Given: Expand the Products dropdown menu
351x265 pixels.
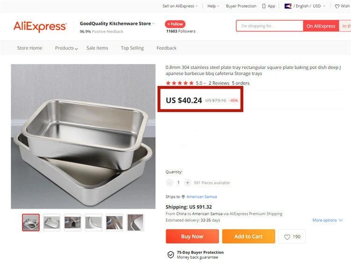Looking at the screenshot, I should tap(66, 48).
